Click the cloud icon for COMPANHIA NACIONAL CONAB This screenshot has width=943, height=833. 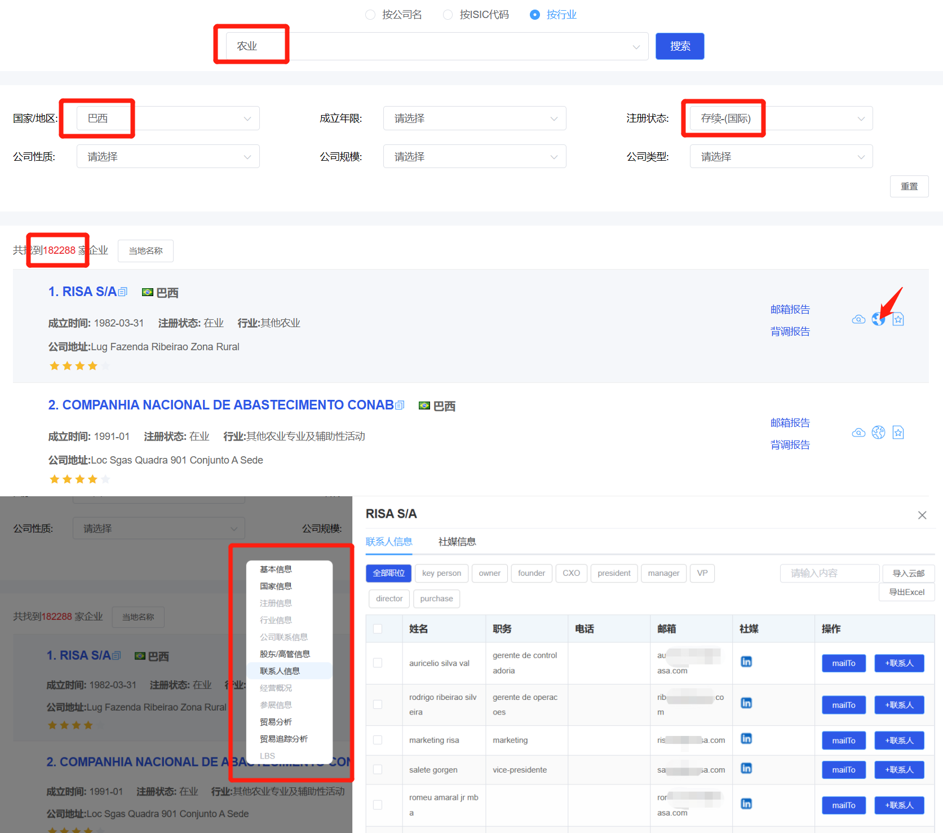[x=858, y=433]
